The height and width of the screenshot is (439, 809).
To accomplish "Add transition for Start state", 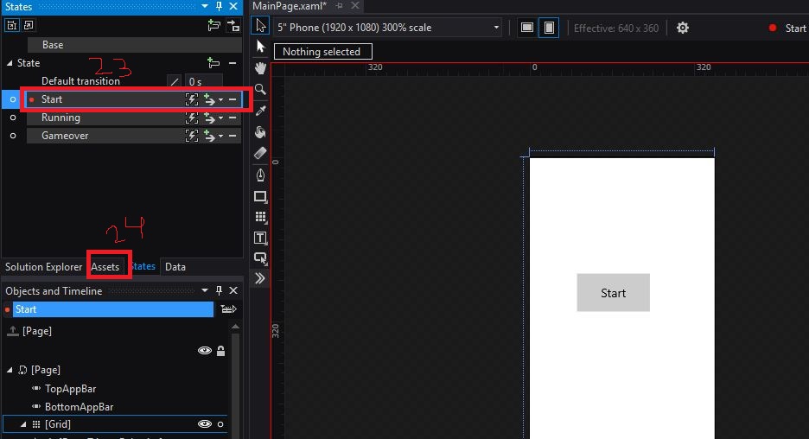I will (x=209, y=99).
